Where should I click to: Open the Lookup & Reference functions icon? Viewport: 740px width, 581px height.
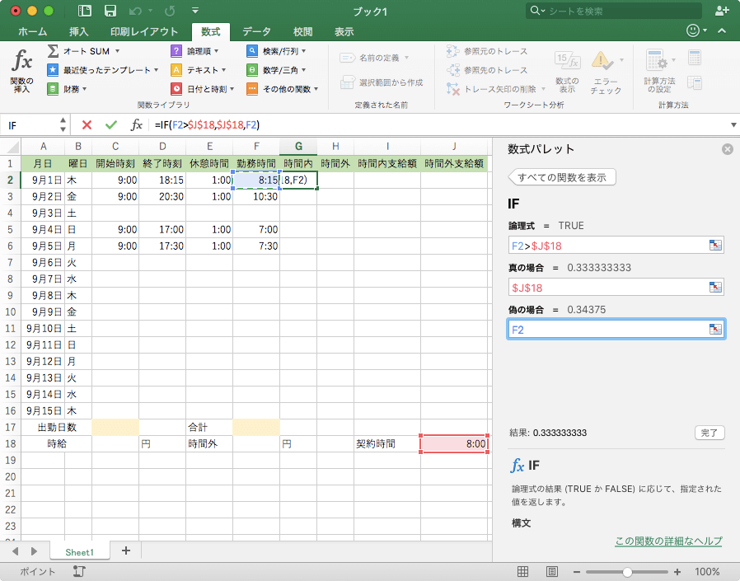pyautogui.click(x=252, y=51)
